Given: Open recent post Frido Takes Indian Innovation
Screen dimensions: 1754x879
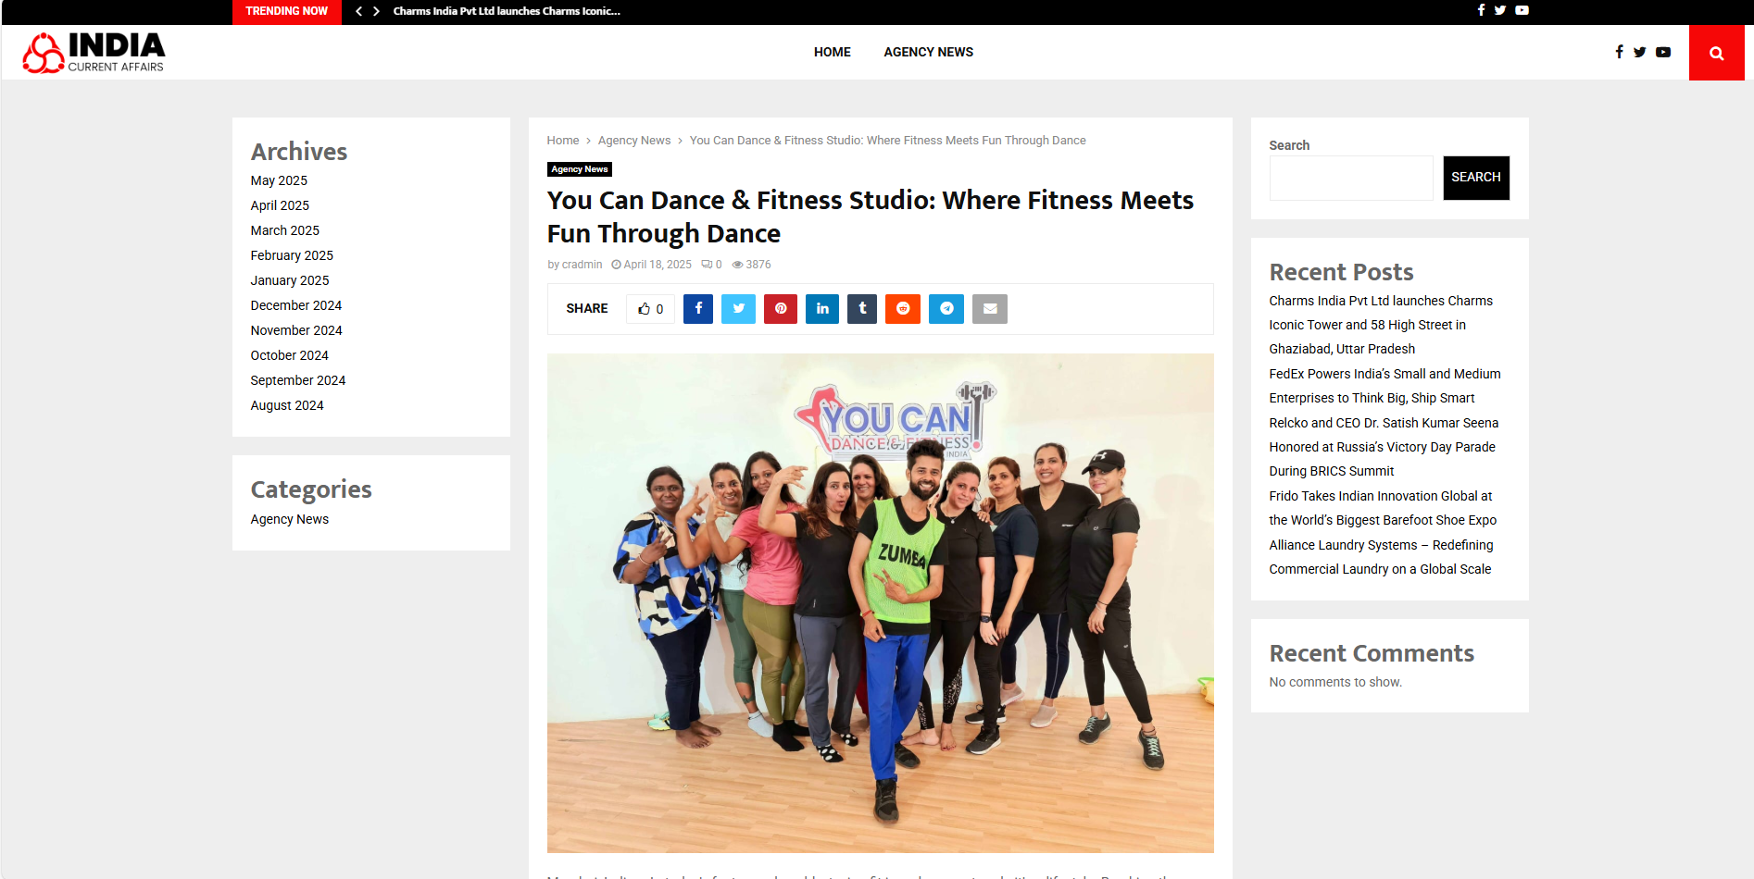Looking at the screenshot, I should [x=1383, y=508].
